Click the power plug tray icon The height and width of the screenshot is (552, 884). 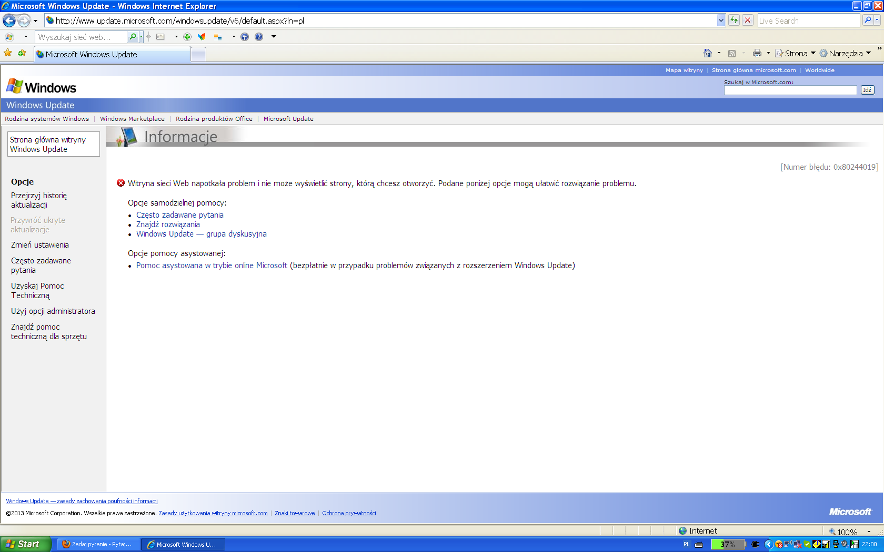756,545
